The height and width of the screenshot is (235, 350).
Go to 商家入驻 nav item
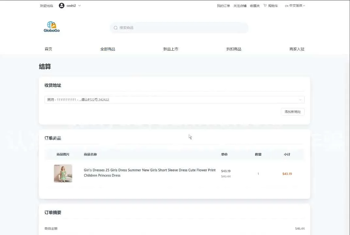tap(297, 49)
